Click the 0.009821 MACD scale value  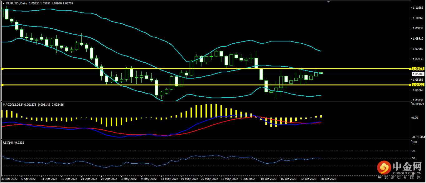click(x=419, y=104)
